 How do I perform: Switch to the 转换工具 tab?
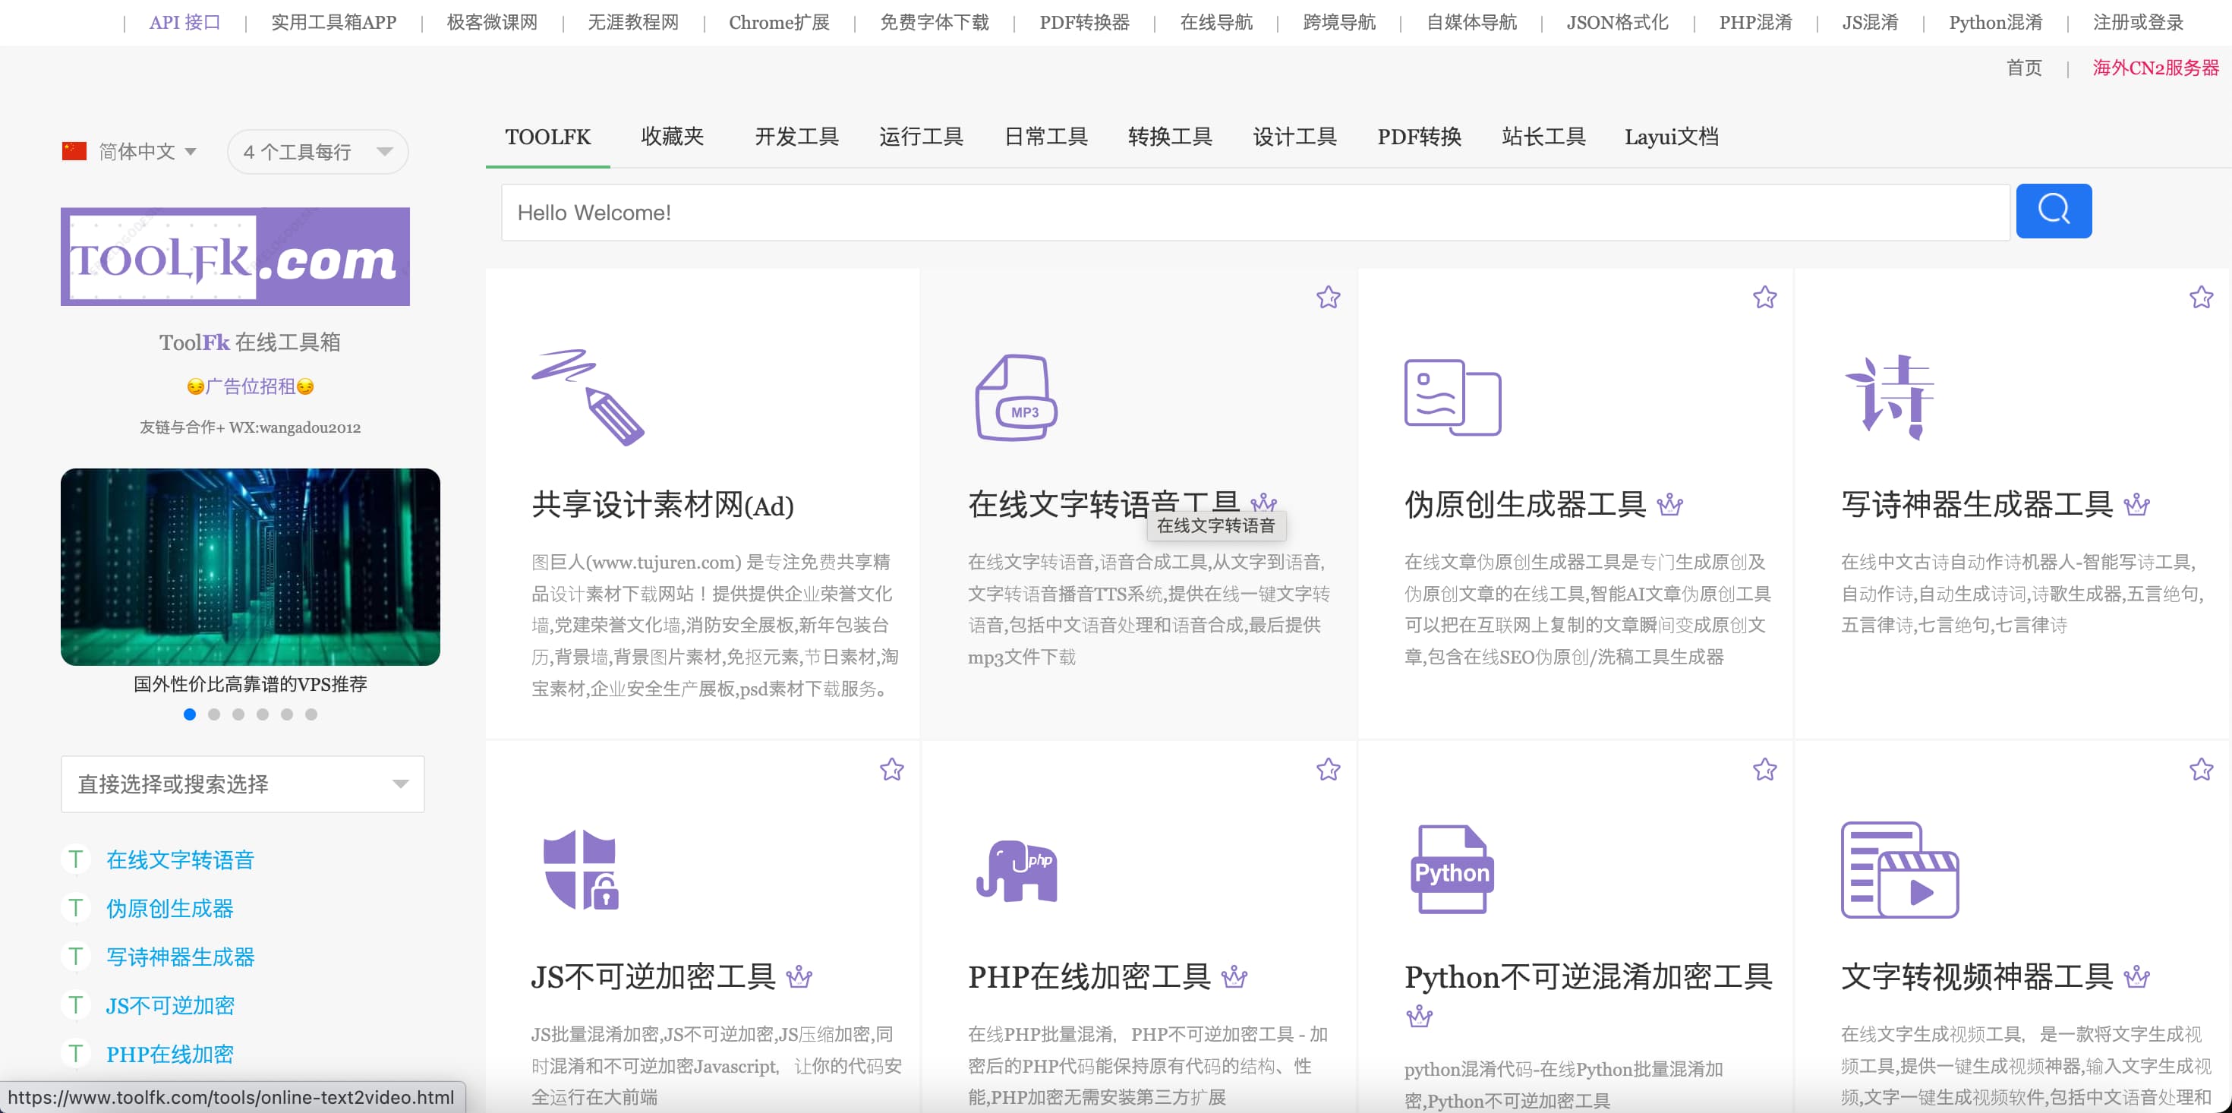[1170, 137]
